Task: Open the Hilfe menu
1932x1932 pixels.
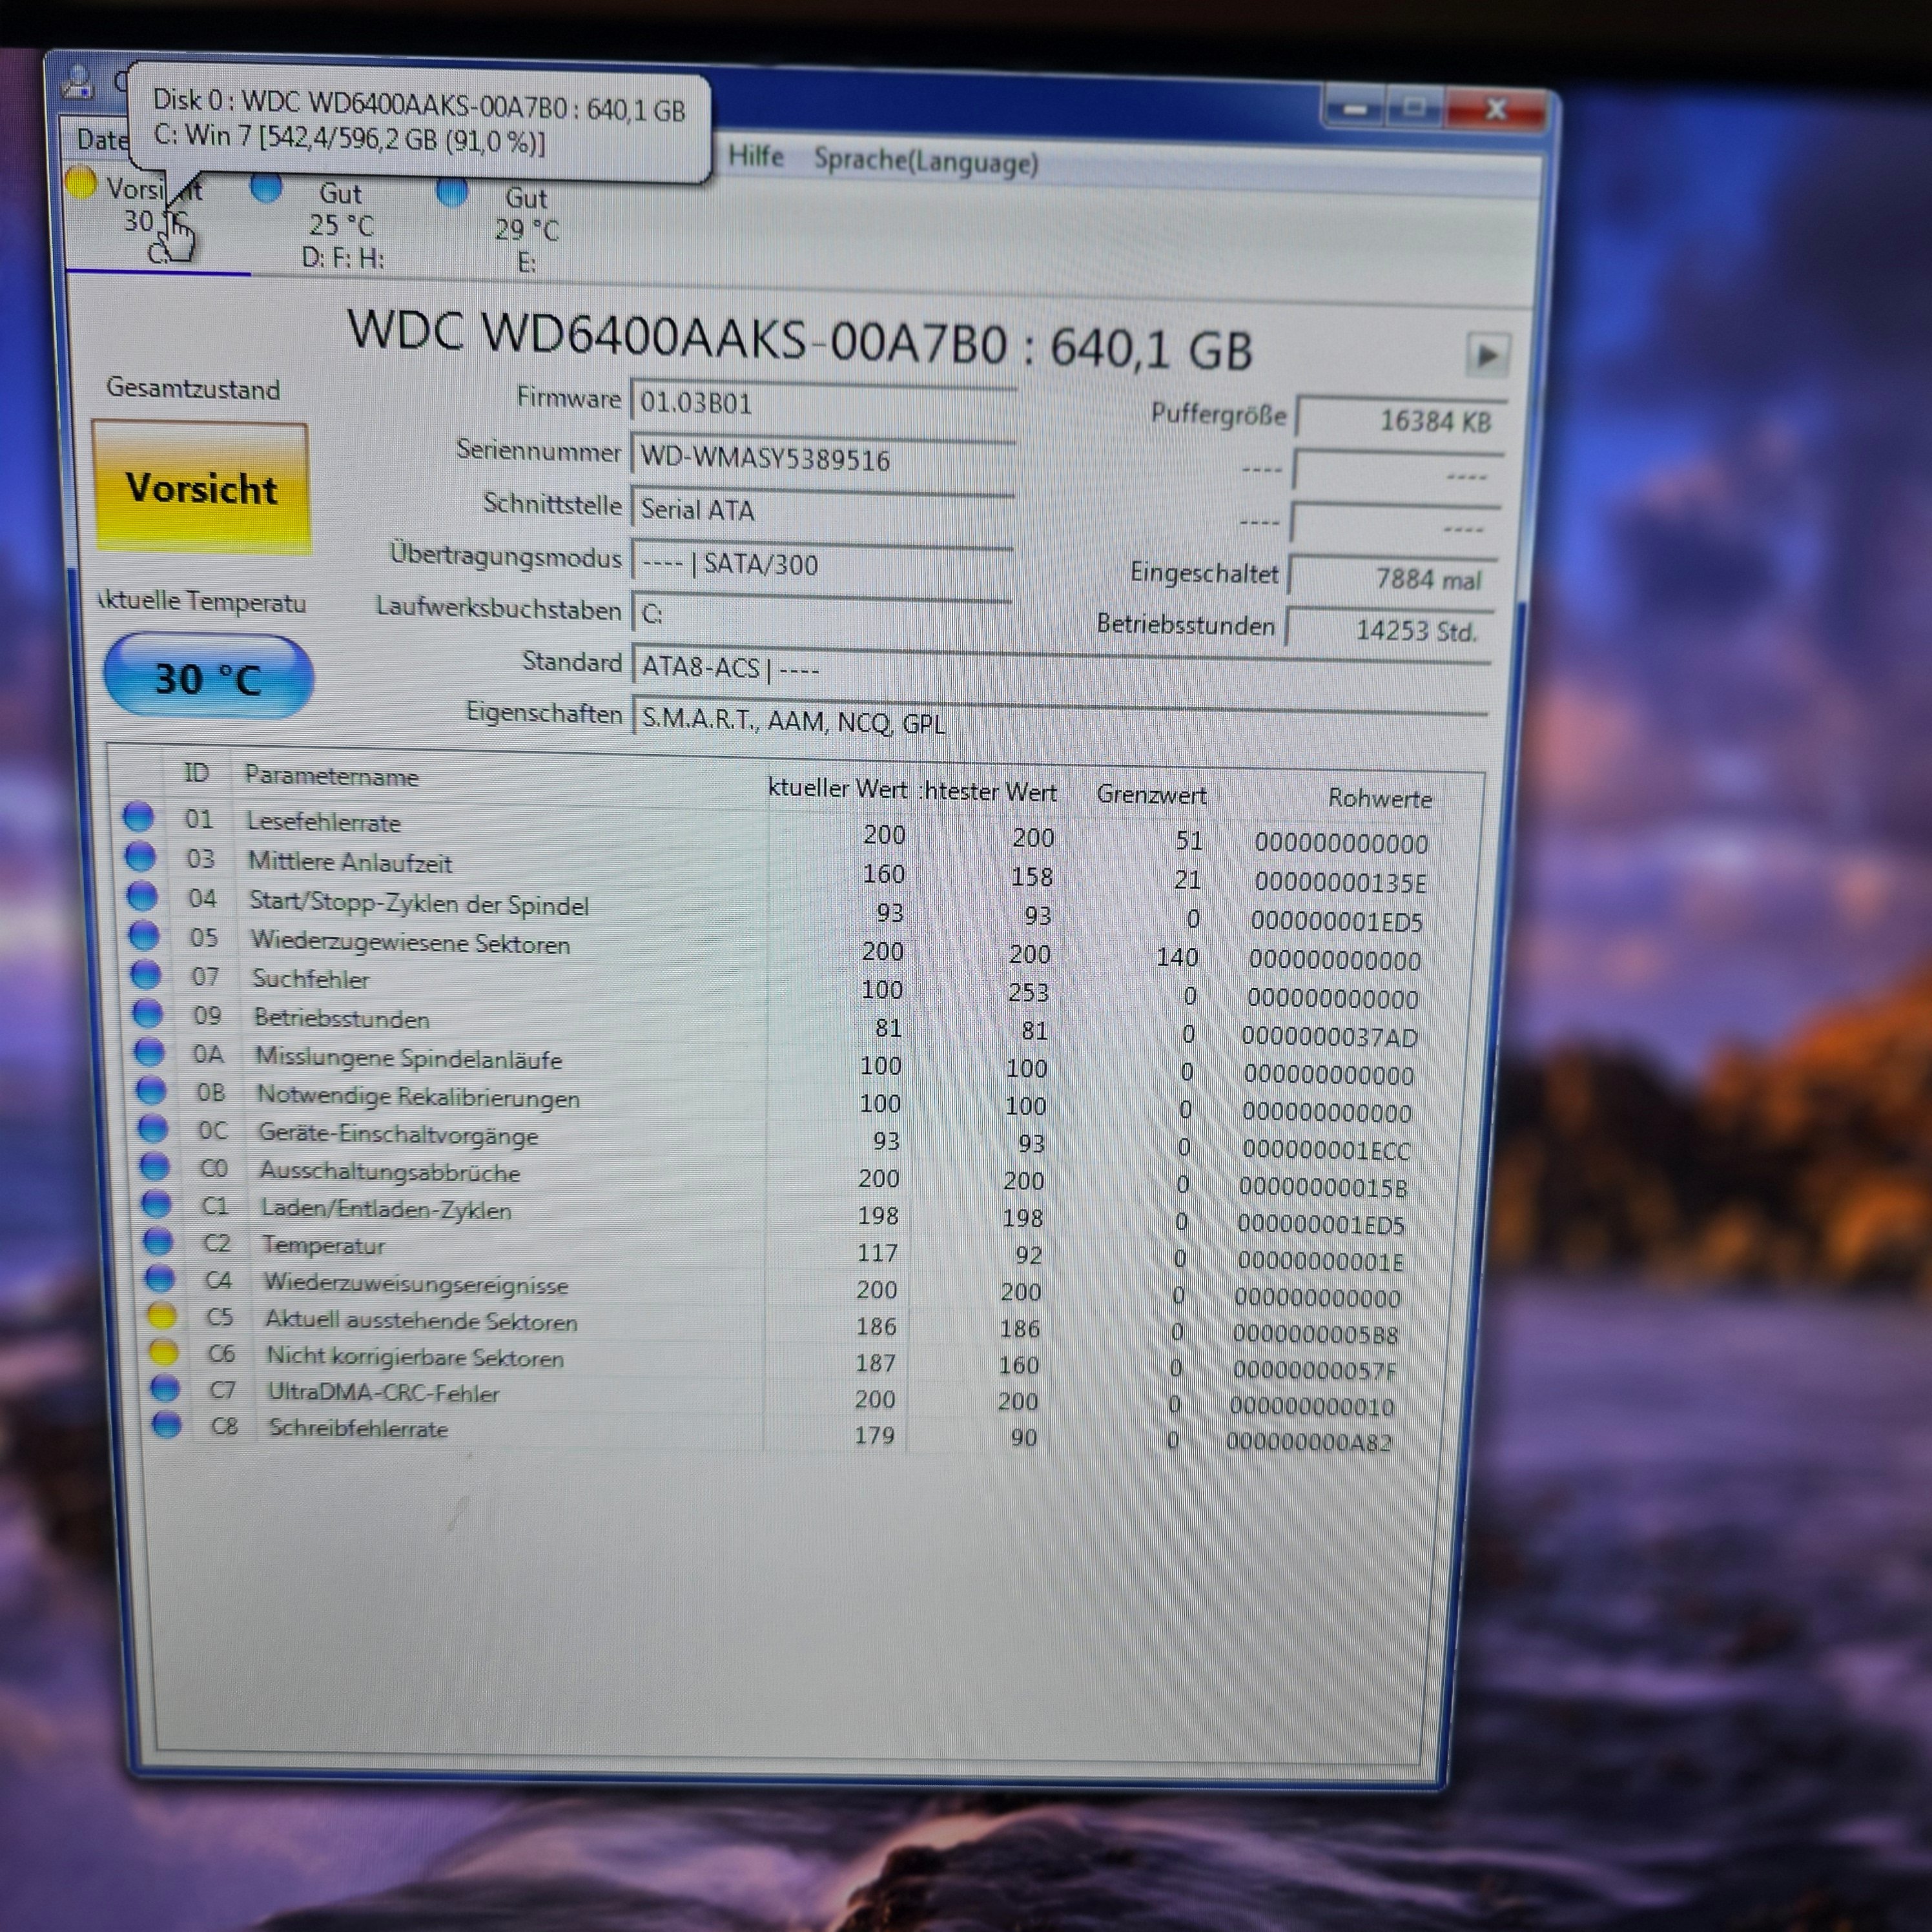Action: [755, 157]
